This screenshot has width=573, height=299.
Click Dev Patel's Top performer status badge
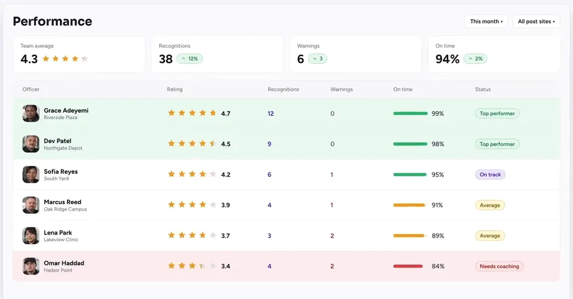point(497,144)
